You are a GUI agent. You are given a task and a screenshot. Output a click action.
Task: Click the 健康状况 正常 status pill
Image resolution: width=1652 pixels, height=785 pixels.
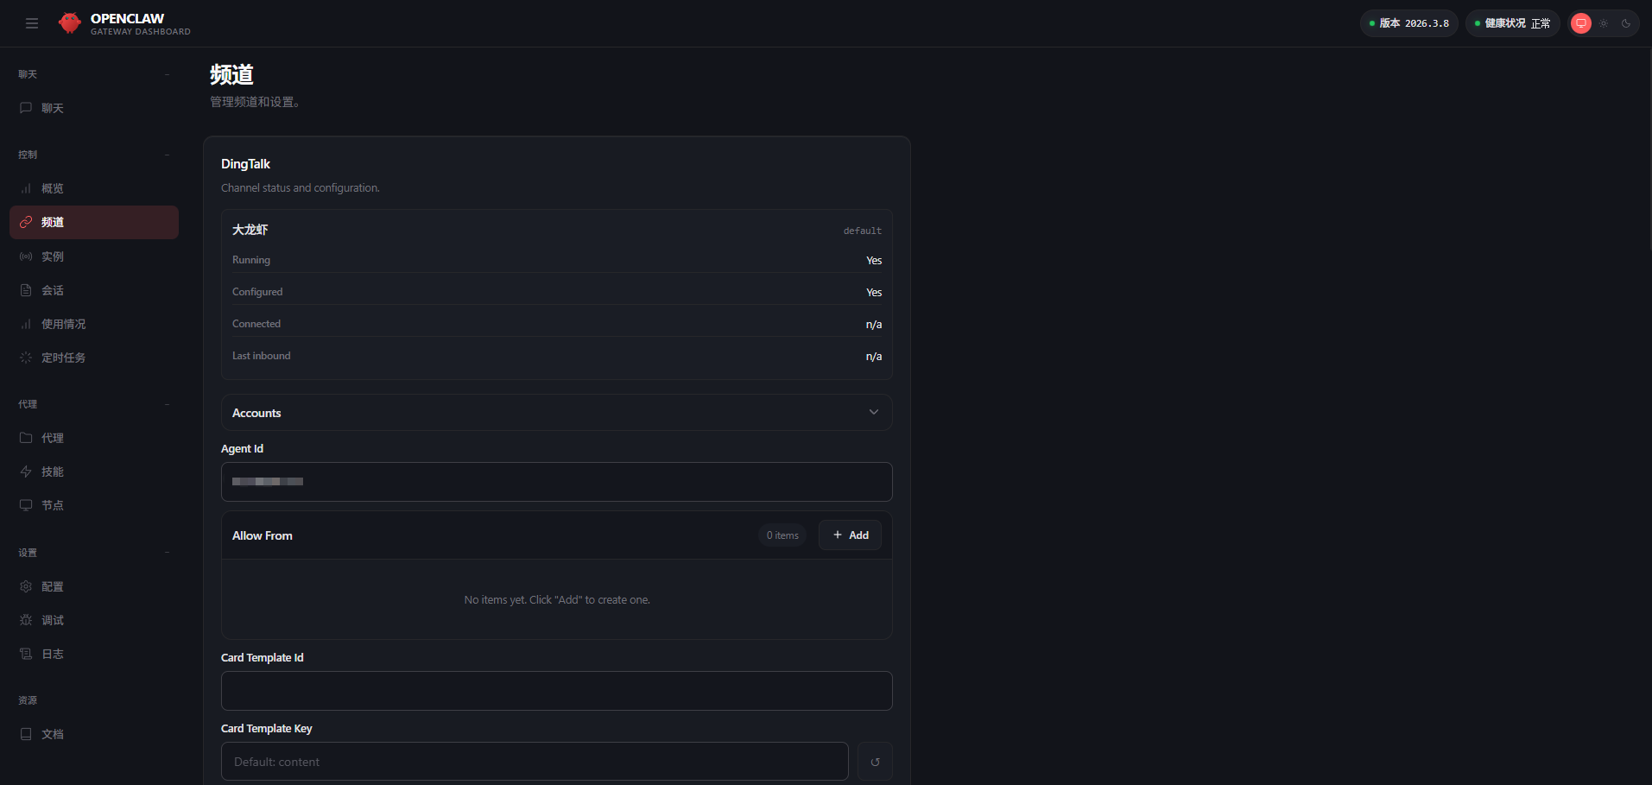coord(1512,23)
